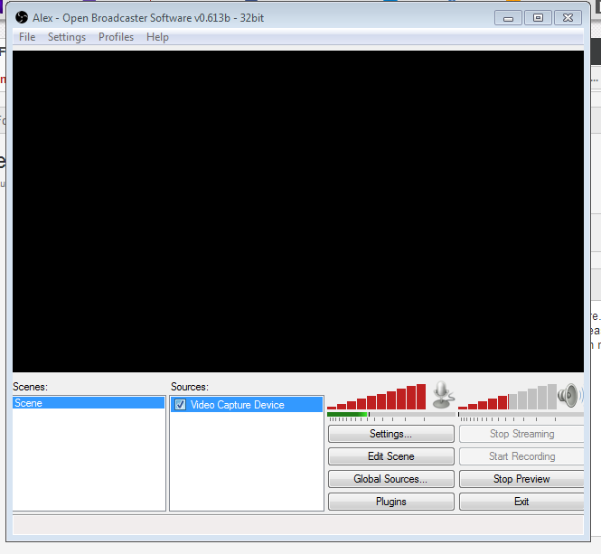
Task: Select Scene in the Scenes list
Action: (89, 403)
